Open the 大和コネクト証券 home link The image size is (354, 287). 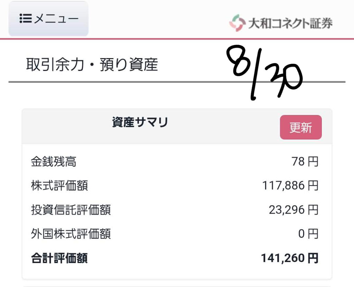click(x=281, y=23)
